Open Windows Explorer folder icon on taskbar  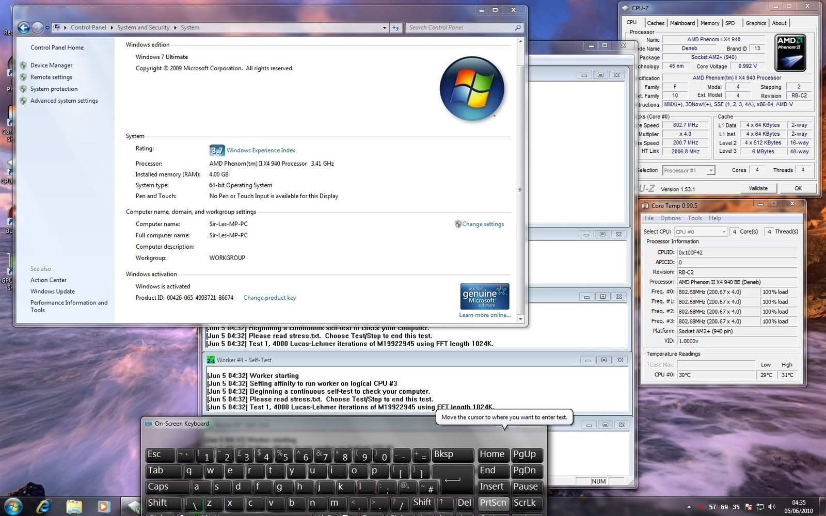74,506
